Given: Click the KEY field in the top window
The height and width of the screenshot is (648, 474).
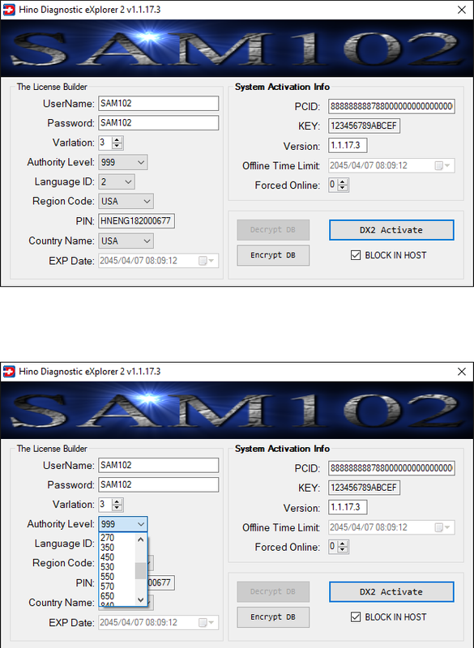Looking at the screenshot, I should coord(364,126).
